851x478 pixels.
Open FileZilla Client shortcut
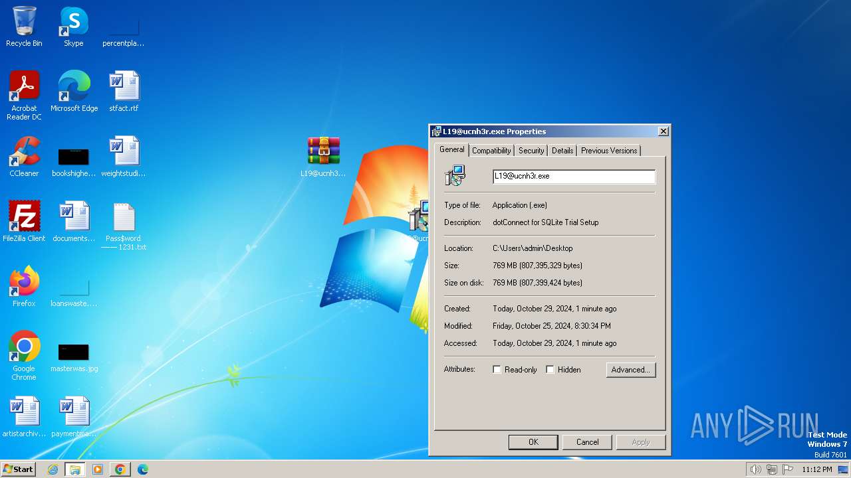[24, 221]
